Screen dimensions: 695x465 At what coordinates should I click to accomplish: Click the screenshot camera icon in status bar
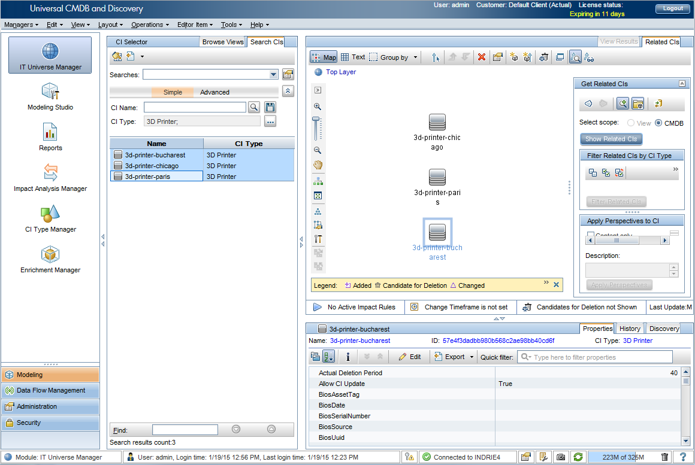coord(561,457)
